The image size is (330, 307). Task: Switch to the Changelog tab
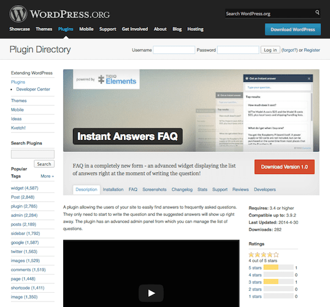point(182,189)
